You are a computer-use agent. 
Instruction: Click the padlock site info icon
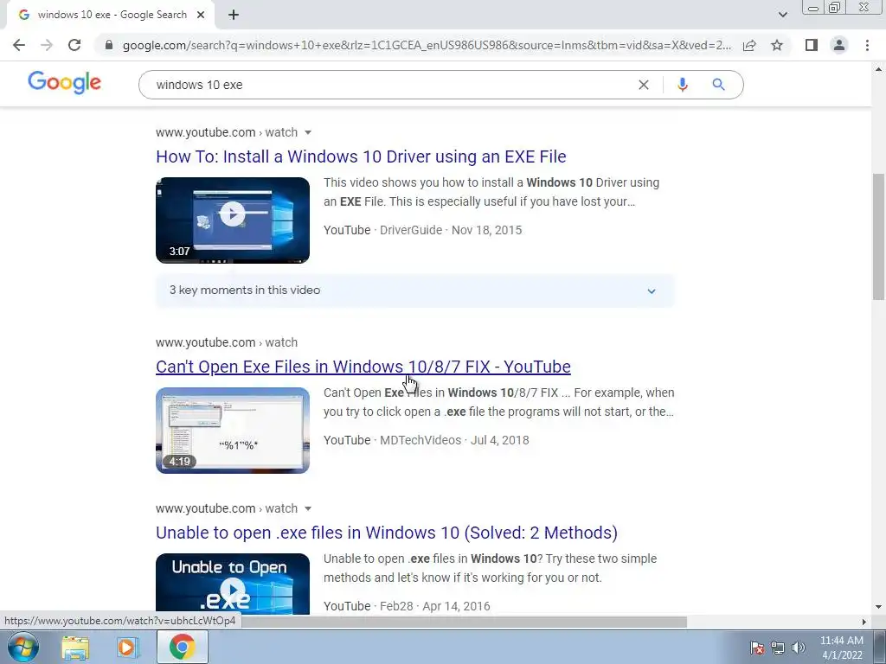(x=109, y=45)
